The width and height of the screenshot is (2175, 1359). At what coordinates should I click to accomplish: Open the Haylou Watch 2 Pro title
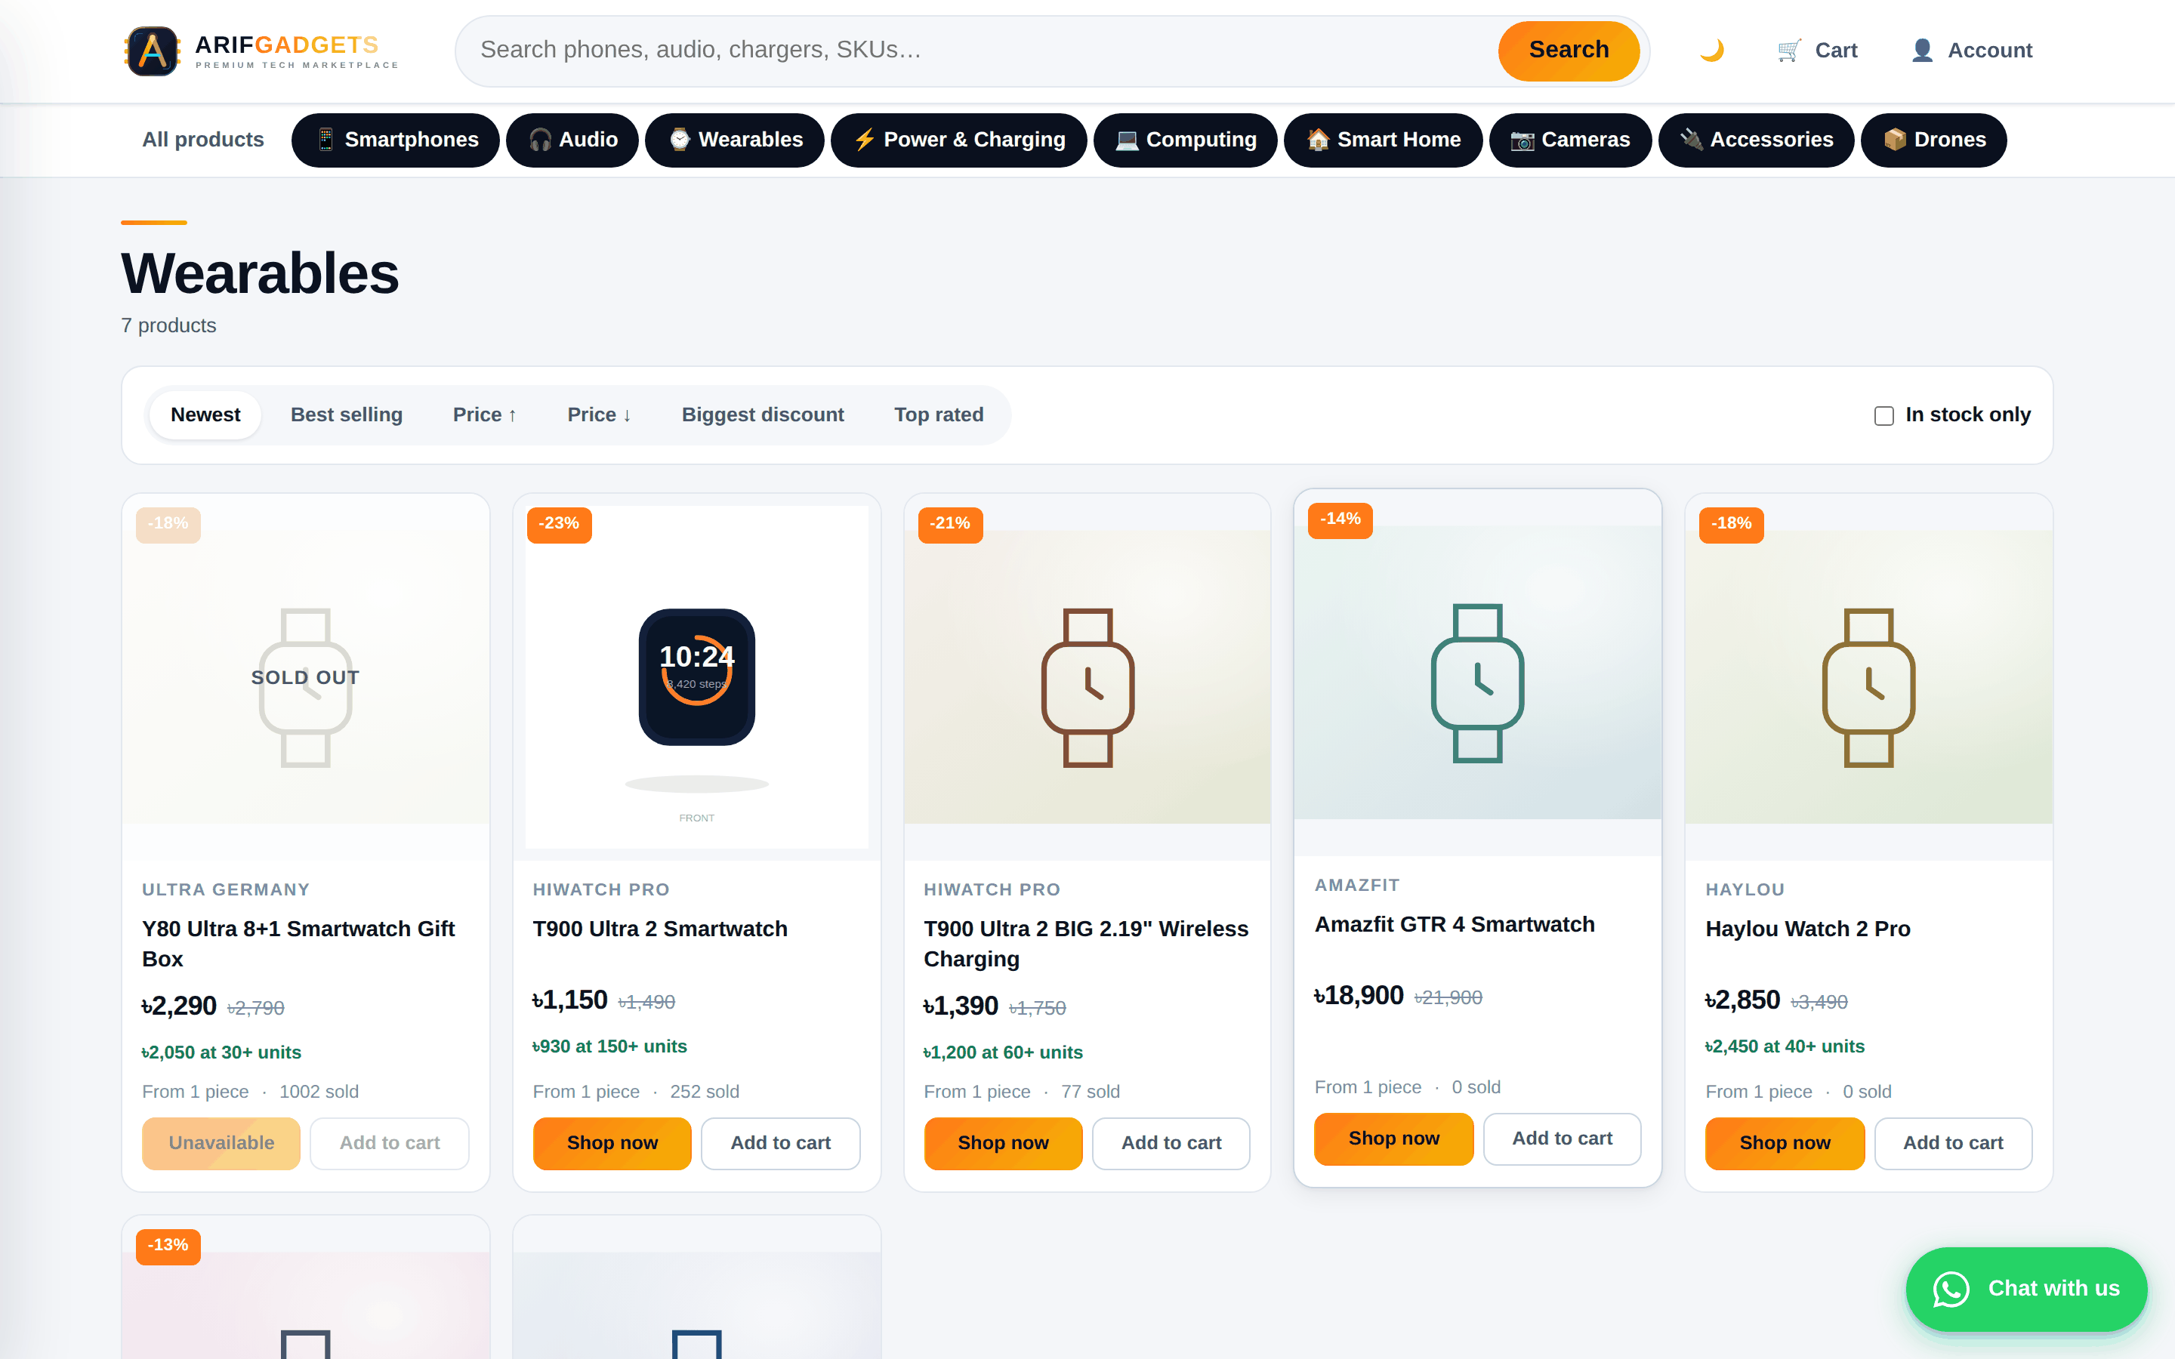(1807, 929)
